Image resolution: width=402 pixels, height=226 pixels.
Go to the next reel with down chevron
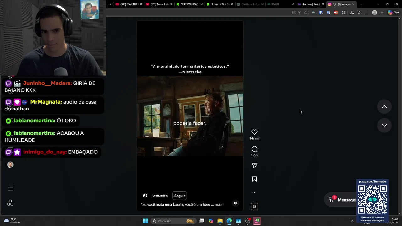coord(384,125)
